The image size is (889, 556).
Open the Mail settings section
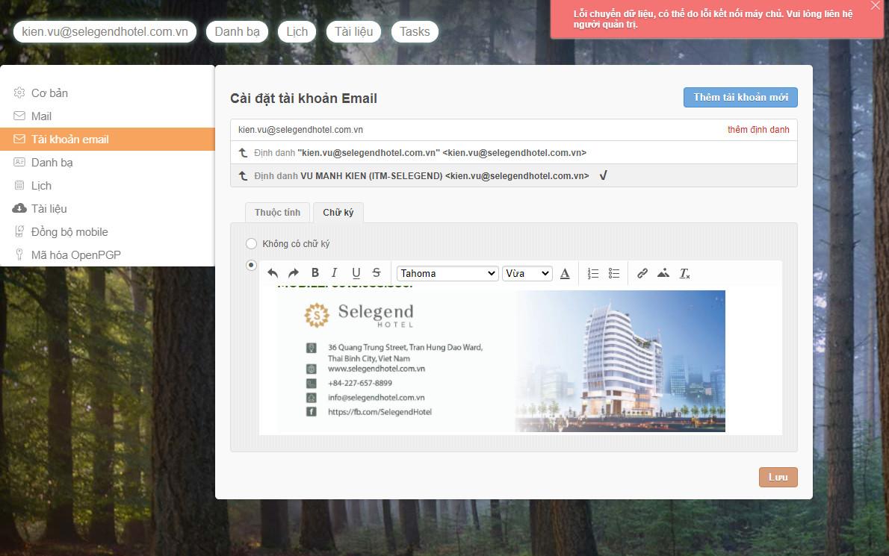click(108, 116)
